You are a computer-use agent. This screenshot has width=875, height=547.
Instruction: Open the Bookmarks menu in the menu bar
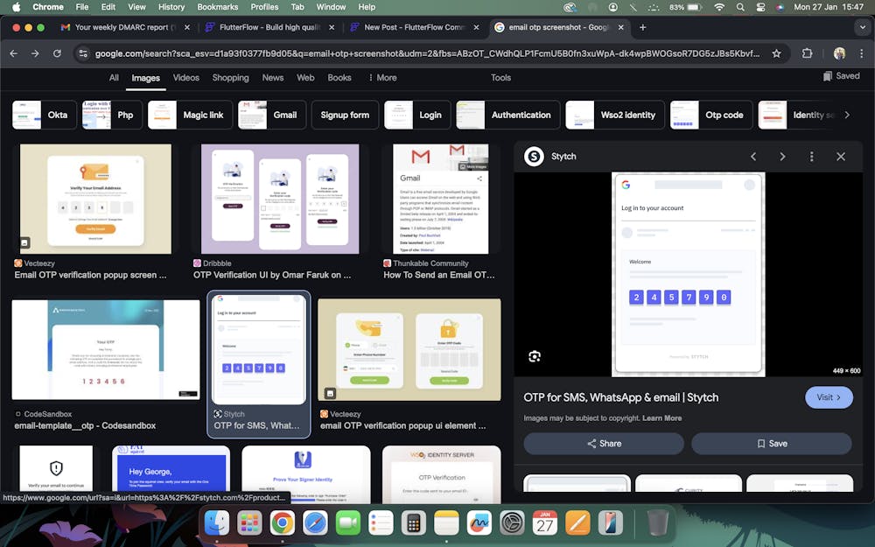[218, 7]
